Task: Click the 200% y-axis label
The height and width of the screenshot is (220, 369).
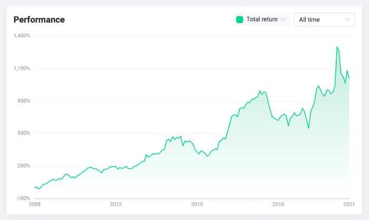Action: tap(24, 165)
